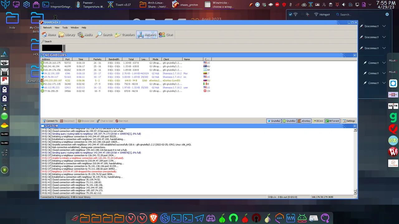Select neighbour 149.28.163.175 row
The width and height of the screenshot is (399, 224).
coord(126,63)
